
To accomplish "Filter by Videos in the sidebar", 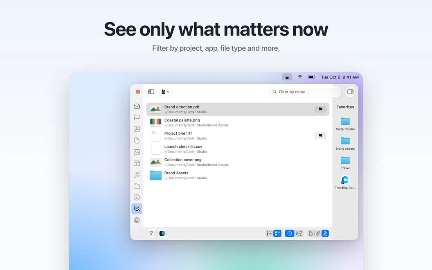I will click(137, 163).
